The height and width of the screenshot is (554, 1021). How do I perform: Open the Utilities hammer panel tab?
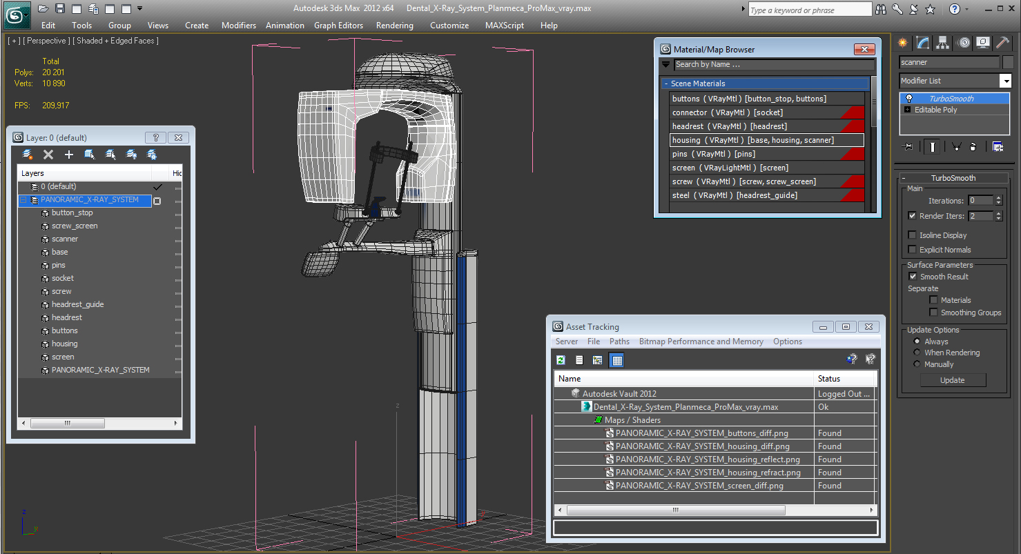pyautogui.click(x=1002, y=43)
